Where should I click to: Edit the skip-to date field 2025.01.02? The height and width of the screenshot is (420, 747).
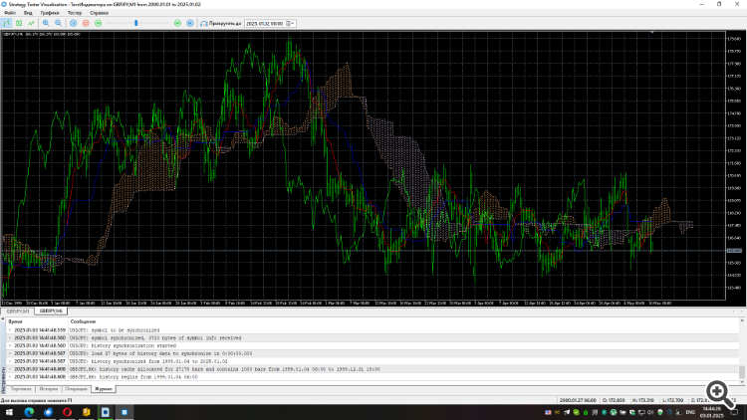coord(264,23)
